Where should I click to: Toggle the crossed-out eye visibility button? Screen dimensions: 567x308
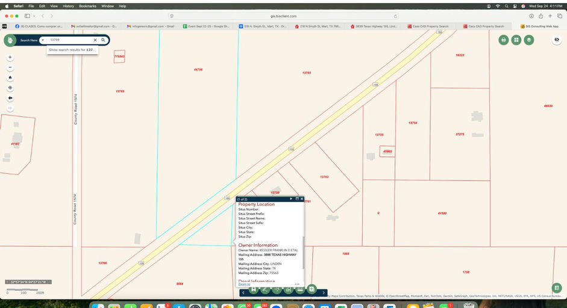coord(557,40)
